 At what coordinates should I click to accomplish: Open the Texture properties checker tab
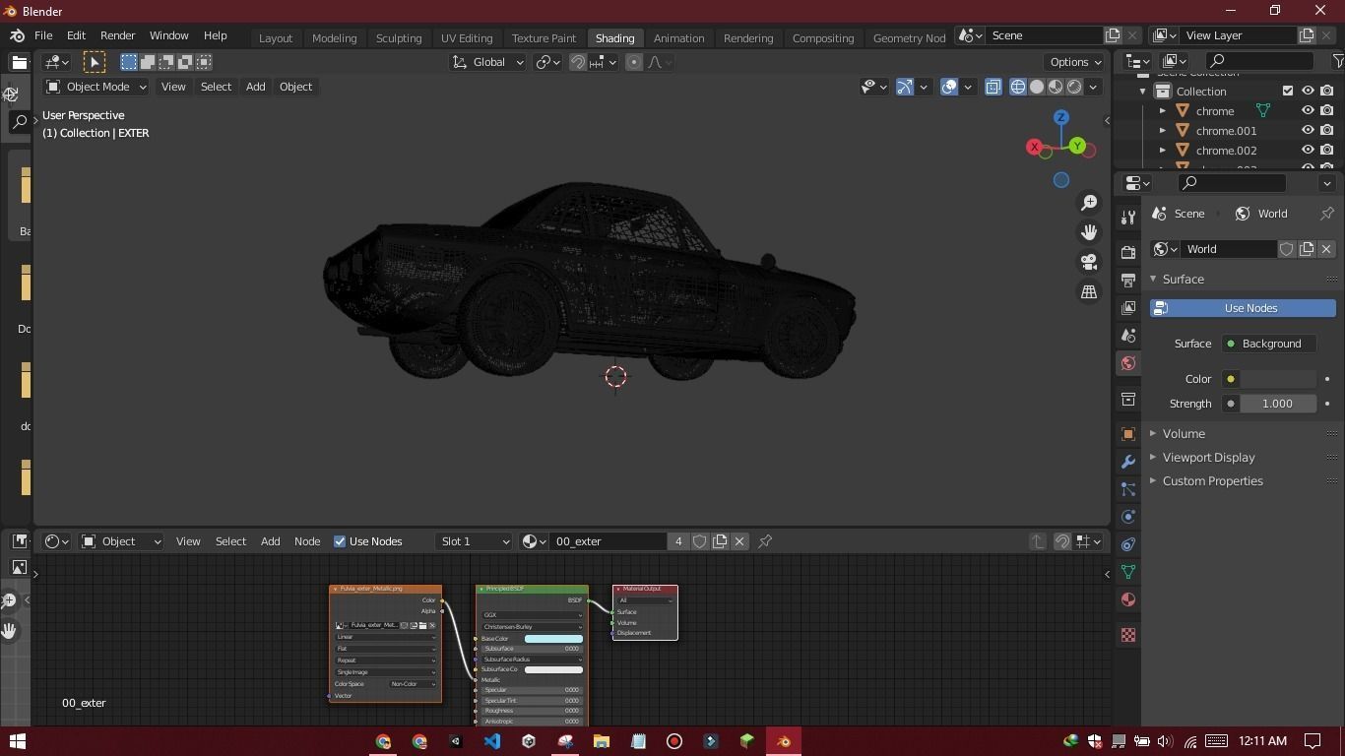1128,635
